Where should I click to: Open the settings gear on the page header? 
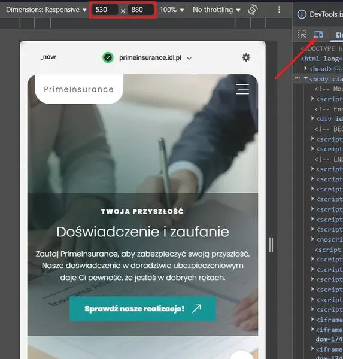[x=246, y=57]
